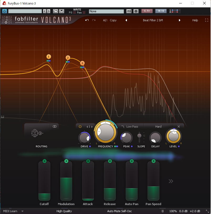The width and height of the screenshot is (211, 214).
Task: Enable the Para write checkbox
Action: pyautogui.click(x=84, y=13)
